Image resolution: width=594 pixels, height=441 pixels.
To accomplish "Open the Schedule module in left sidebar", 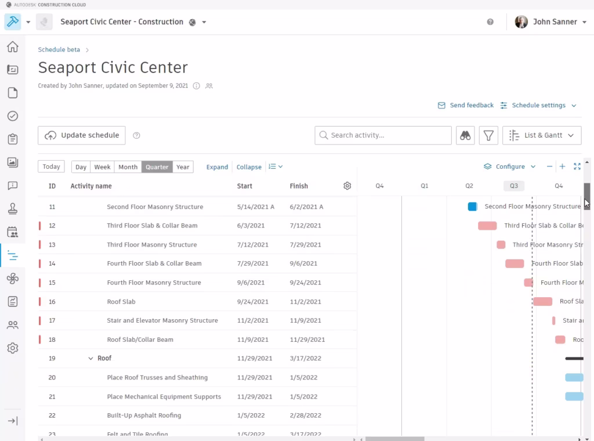I will (13, 256).
